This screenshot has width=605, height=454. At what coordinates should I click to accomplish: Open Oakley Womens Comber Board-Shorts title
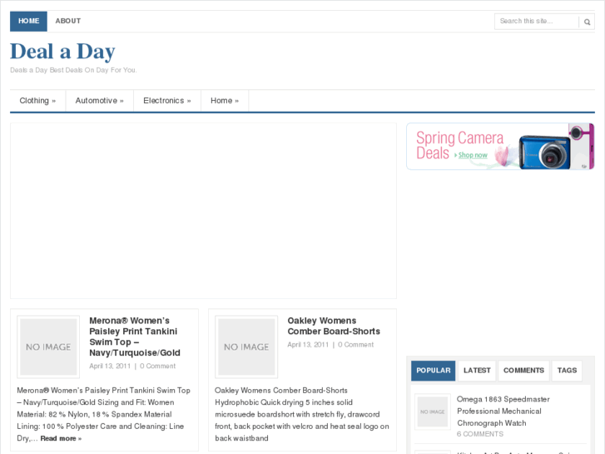(334, 326)
